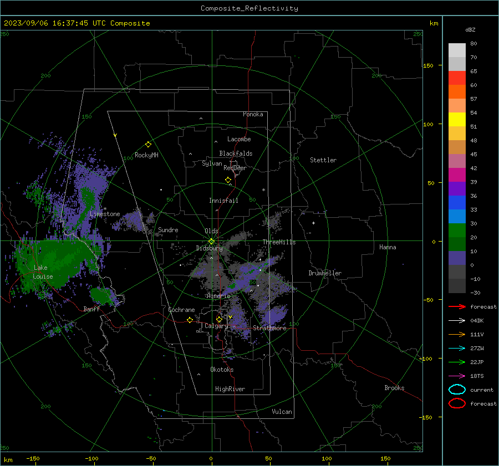Click the Calgary city label
The image size is (499, 466).
[216, 326]
